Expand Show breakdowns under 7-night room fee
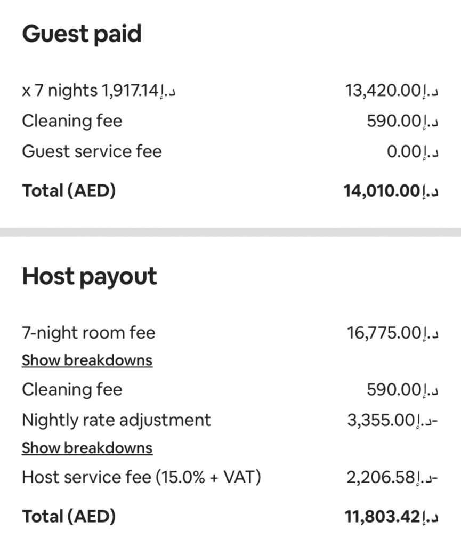 pos(87,361)
